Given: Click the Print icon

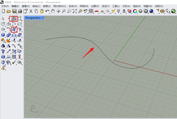Looking at the screenshot, I should pyautogui.click(x=20, y=11).
